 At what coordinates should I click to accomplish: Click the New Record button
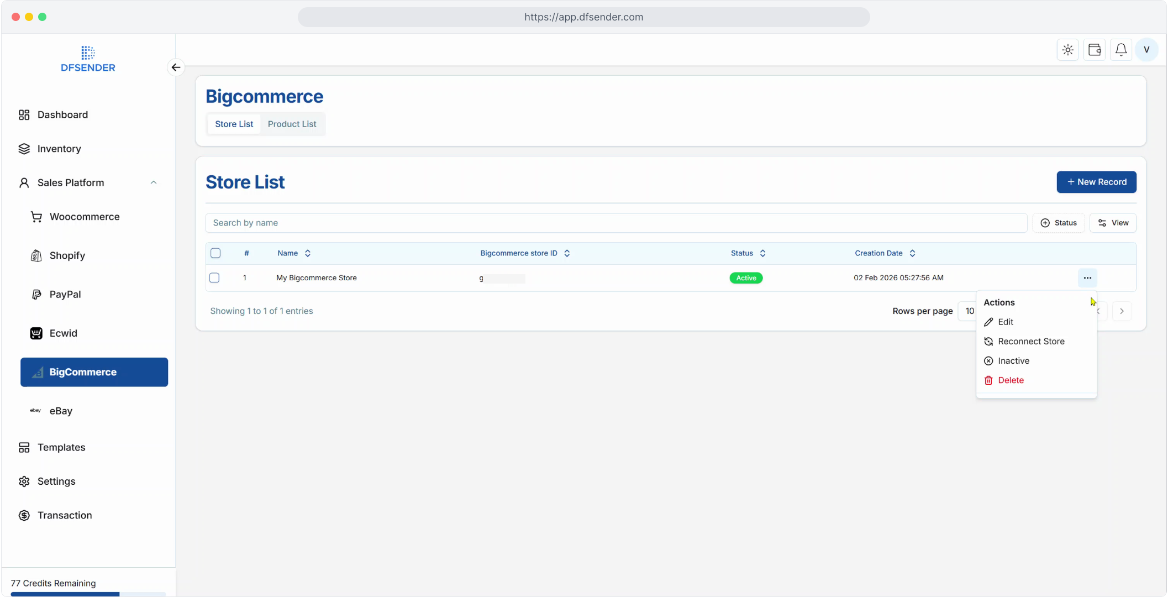pyautogui.click(x=1096, y=182)
